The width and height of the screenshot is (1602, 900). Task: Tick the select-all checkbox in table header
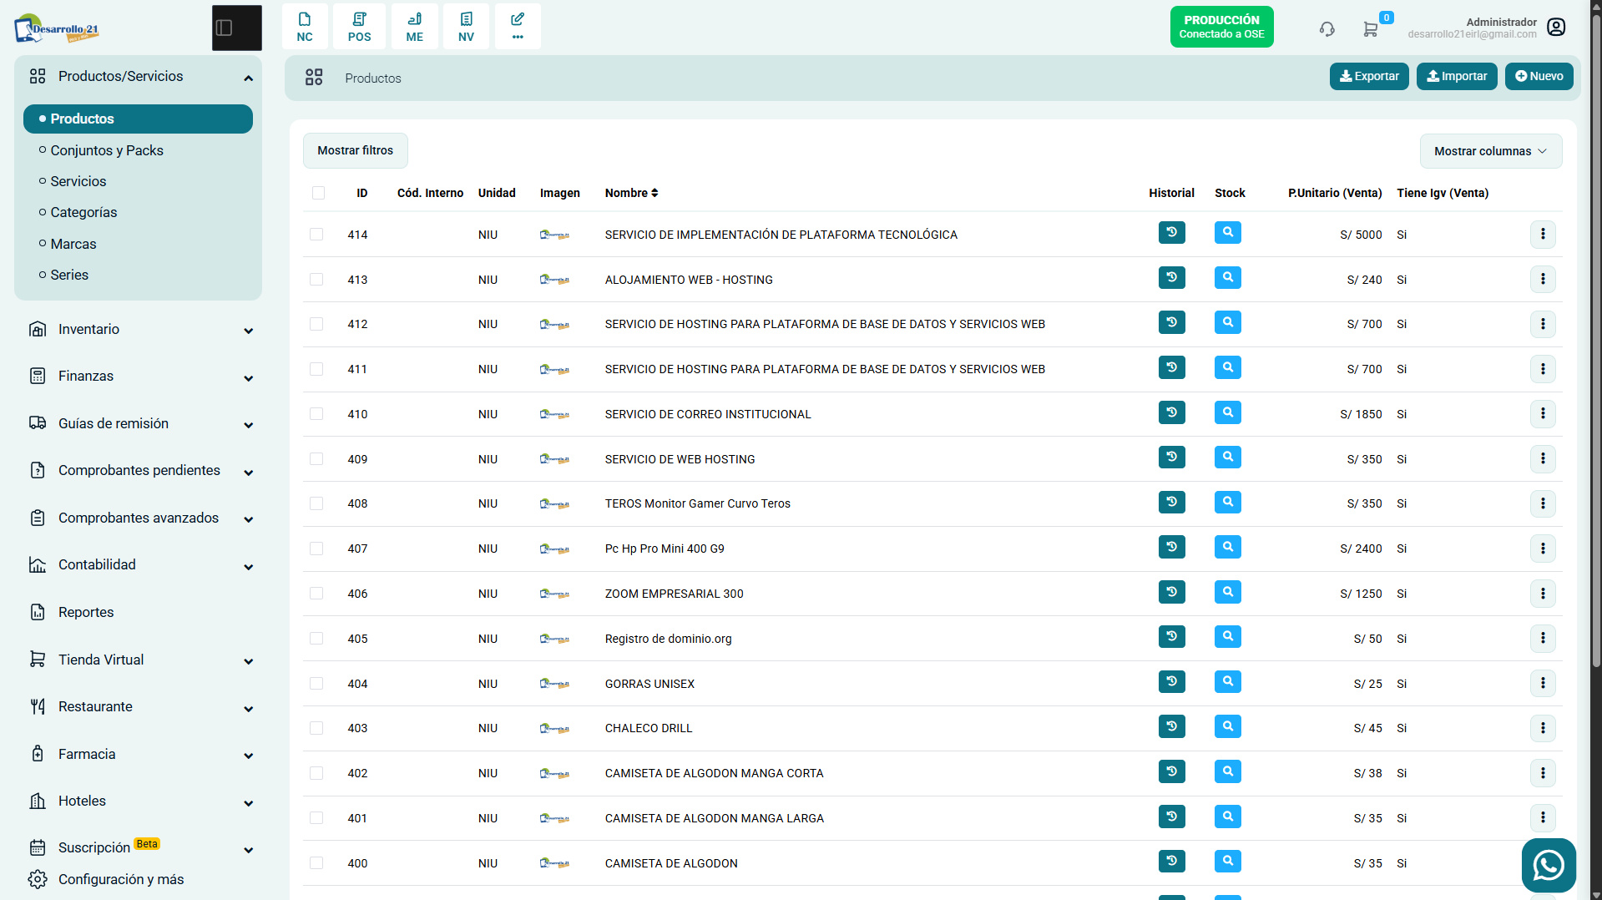click(x=318, y=193)
